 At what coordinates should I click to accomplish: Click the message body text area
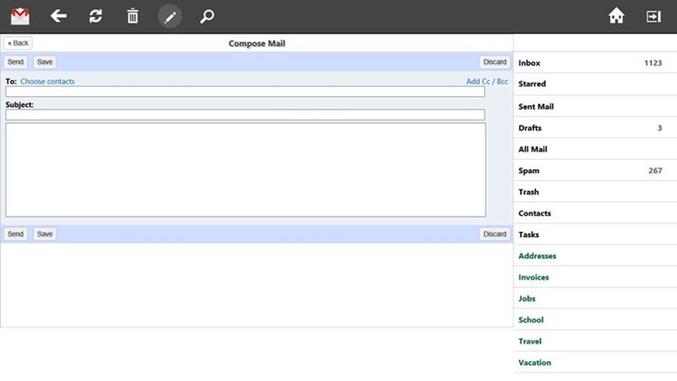pos(245,170)
